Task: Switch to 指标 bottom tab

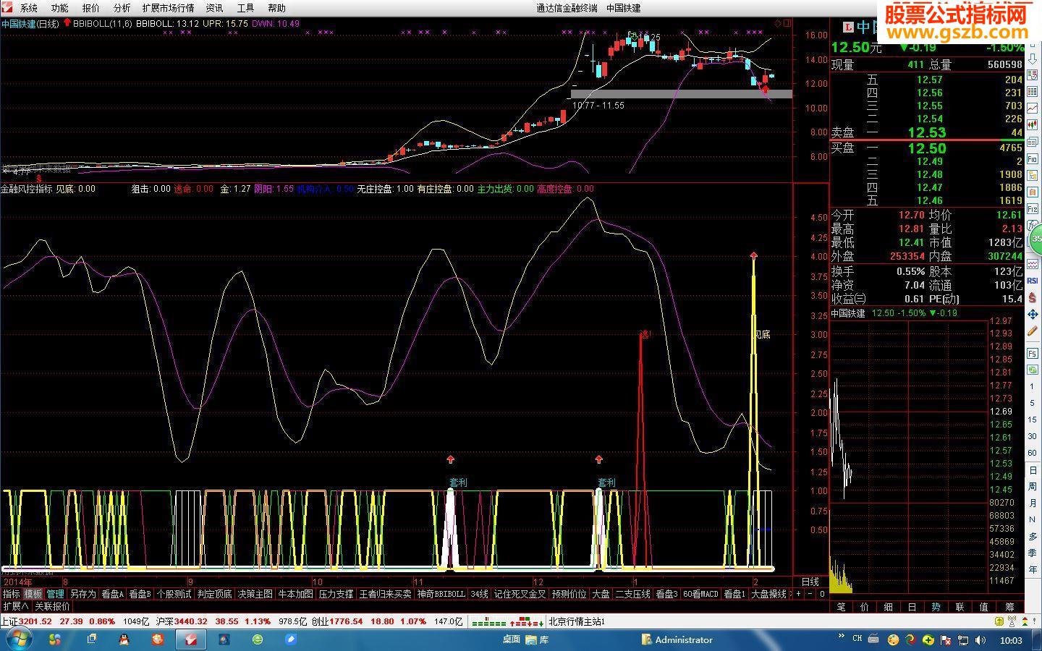Action: (12, 594)
